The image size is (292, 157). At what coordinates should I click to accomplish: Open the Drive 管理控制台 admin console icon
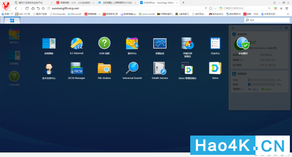pos(187,68)
